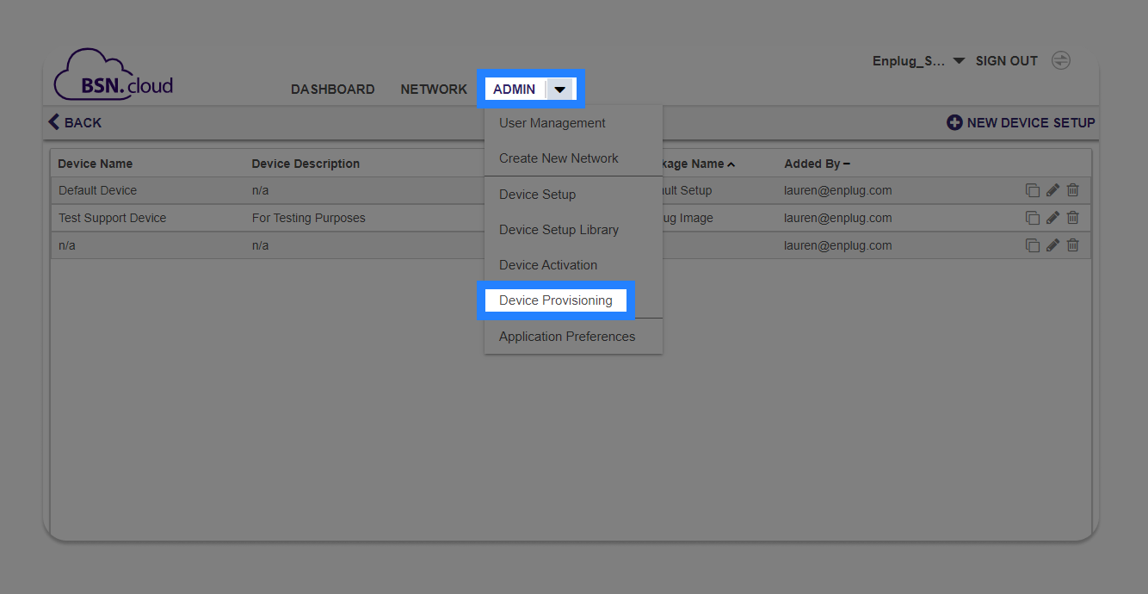
Task: Open Device Provisioning
Action: pyautogui.click(x=556, y=300)
